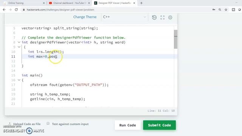Open the zoom magnifier in address bar

(x=220, y=10)
